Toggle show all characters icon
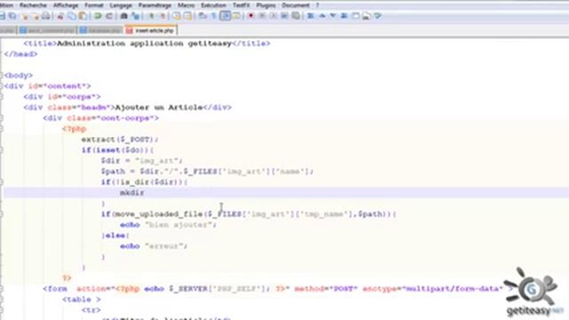569x320 pixels. coord(213,16)
